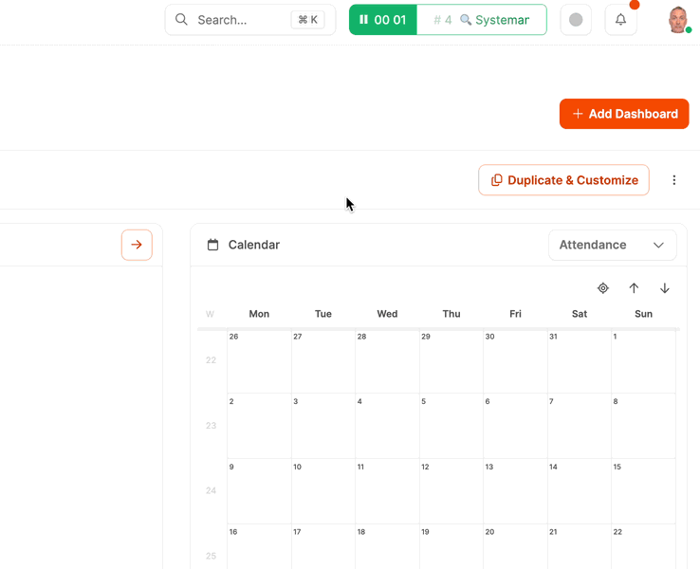
Task: Click the orange arrow panel button
Action: pos(137,245)
